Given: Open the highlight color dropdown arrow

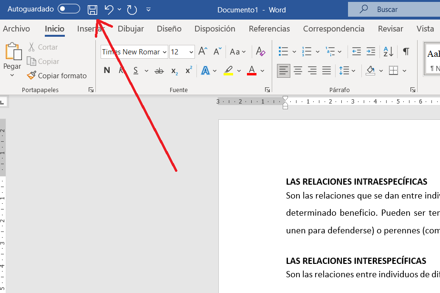Looking at the screenshot, I should click(239, 71).
